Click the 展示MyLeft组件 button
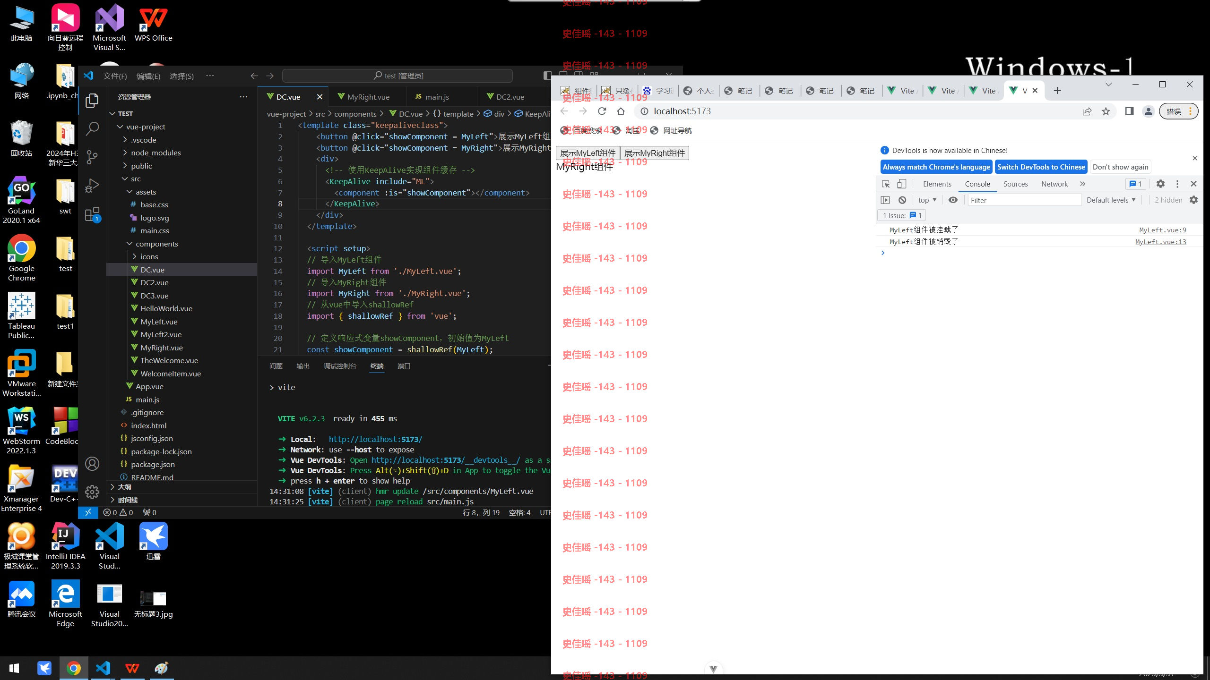 (x=588, y=153)
